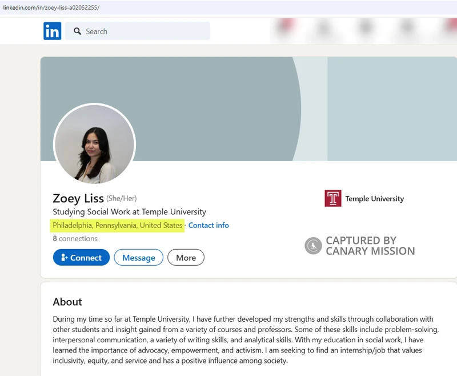Open the More options button

tap(186, 257)
